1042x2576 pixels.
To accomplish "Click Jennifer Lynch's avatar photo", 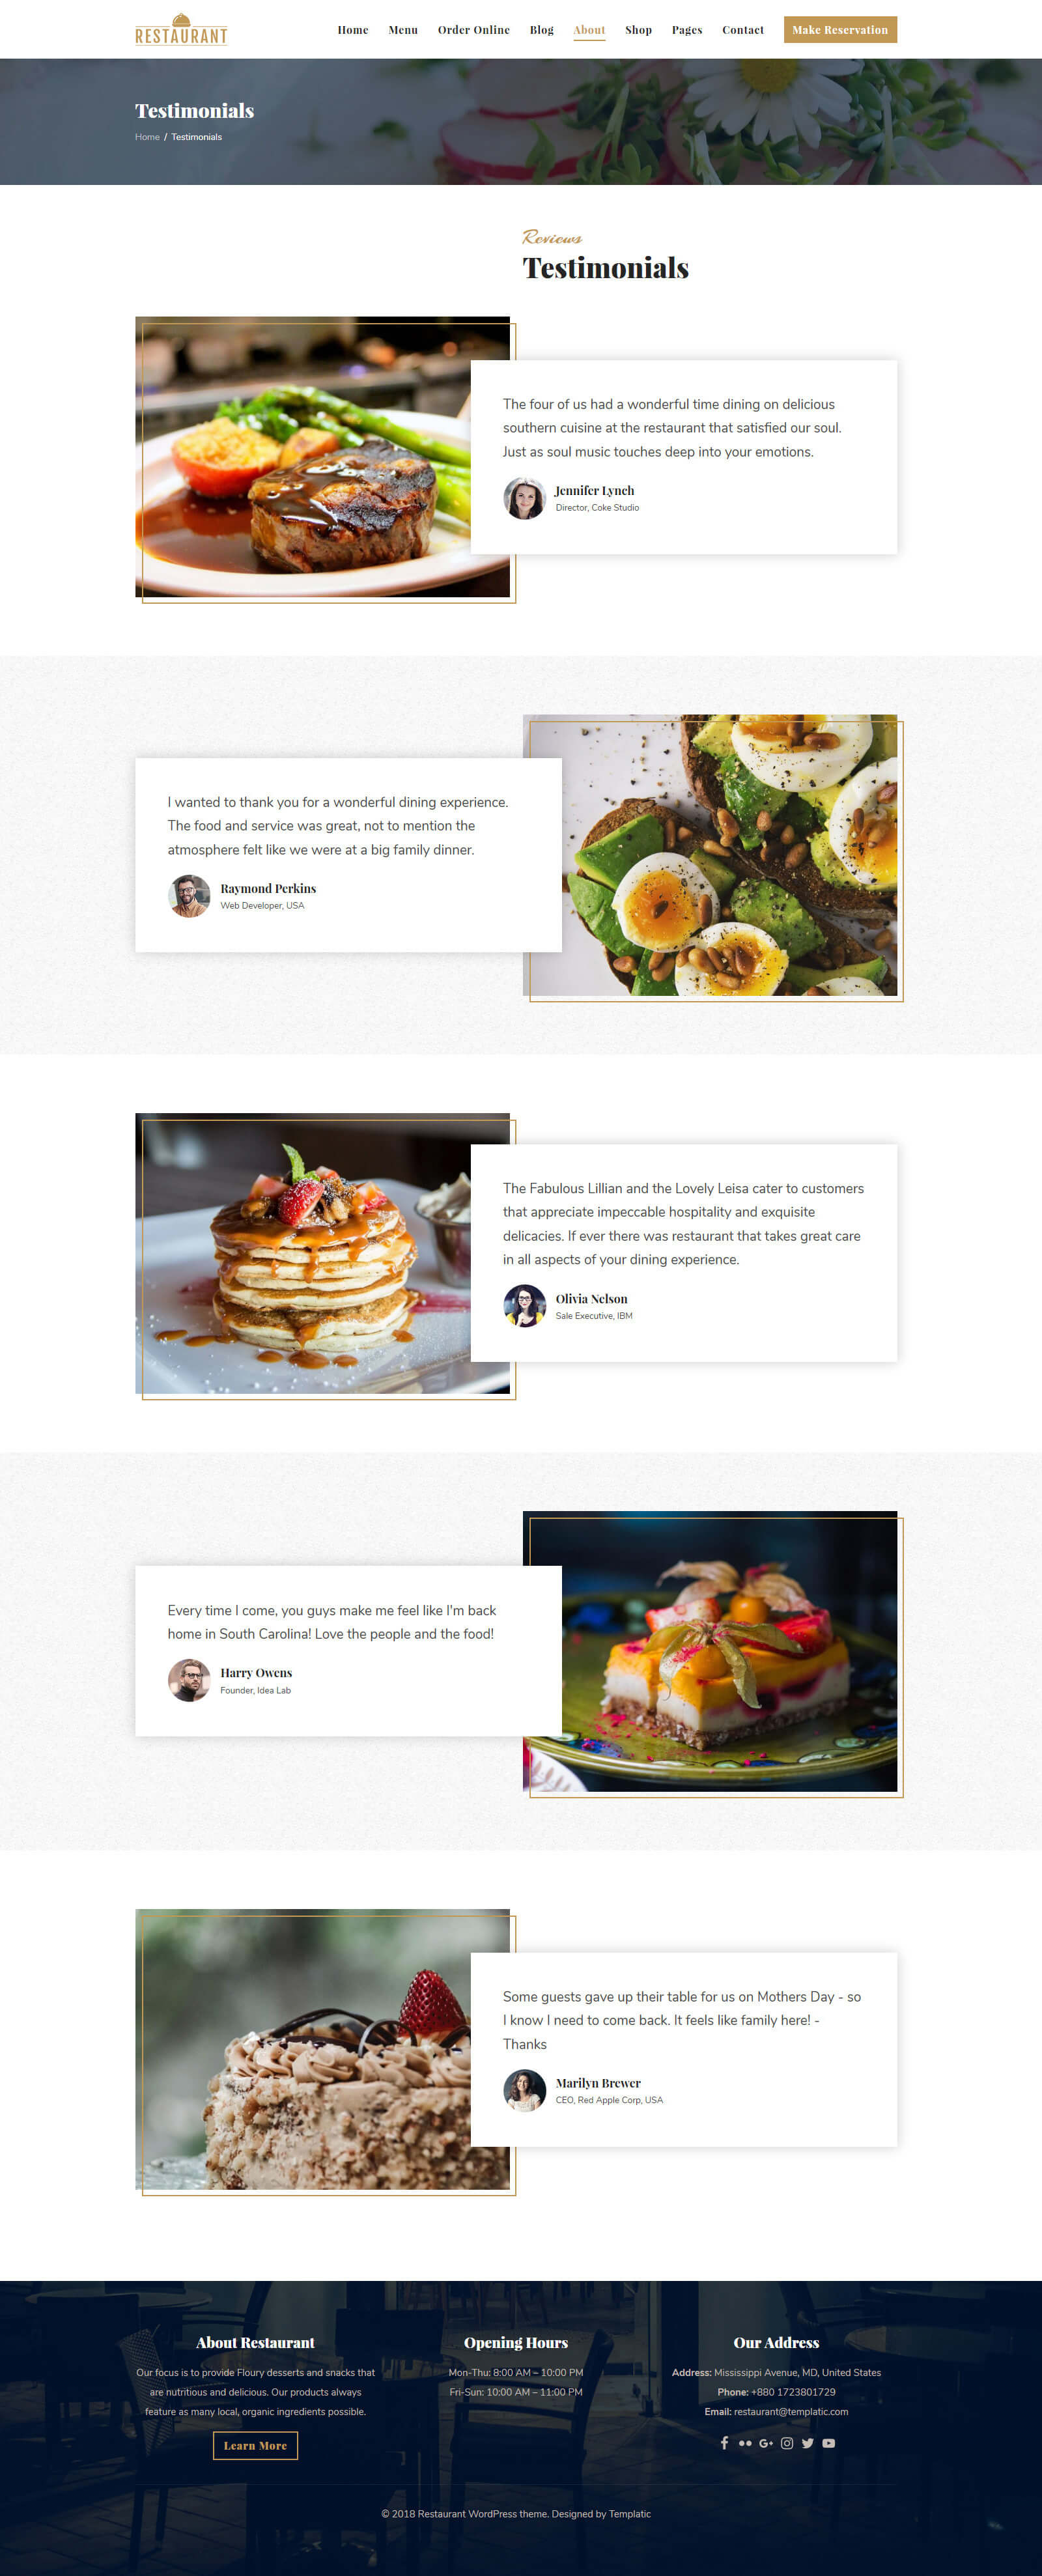I will click(x=524, y=498).
